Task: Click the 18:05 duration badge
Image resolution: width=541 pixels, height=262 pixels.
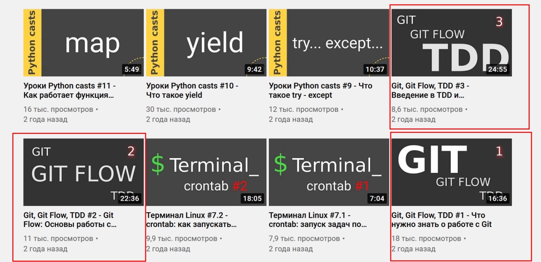Action: [252, 199]
